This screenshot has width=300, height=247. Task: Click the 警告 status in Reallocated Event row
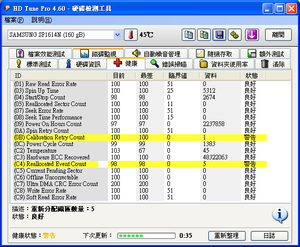pos(250,164)
